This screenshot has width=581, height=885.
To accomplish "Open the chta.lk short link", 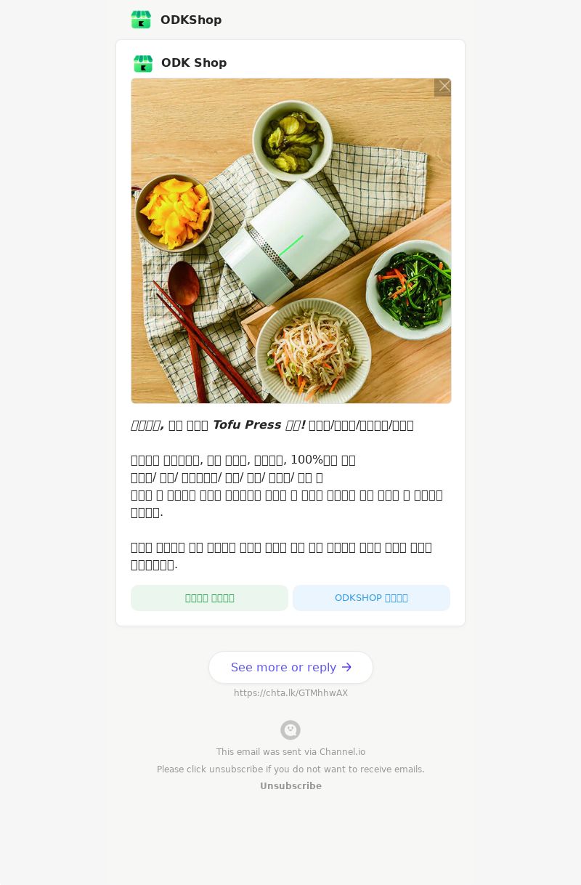I will tap(290, 693).
